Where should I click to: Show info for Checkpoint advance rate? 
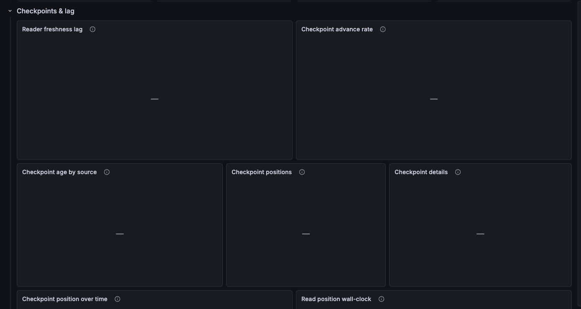coord(383,29)
